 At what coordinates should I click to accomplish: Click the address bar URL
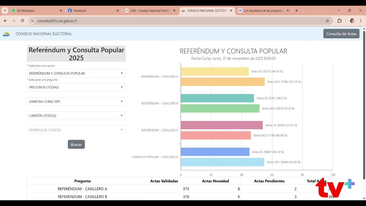pos(57,21)
